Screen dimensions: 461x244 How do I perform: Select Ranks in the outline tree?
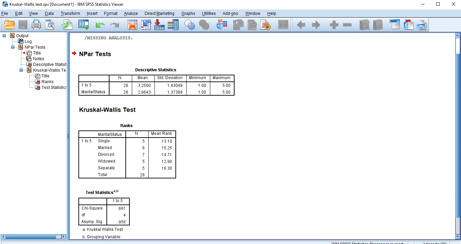tap(47, 82)
